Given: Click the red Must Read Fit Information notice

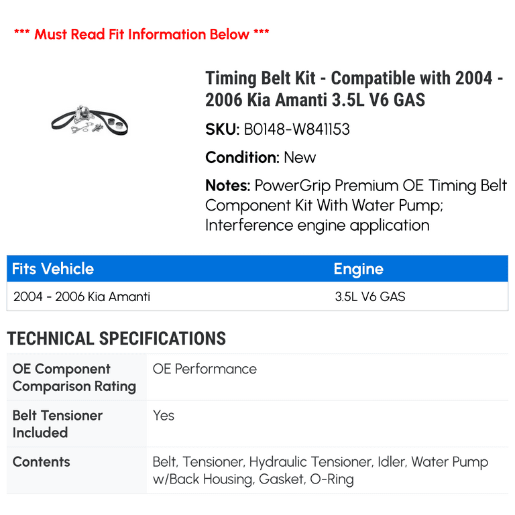Looking at the screenshot, I should [141, 34].
